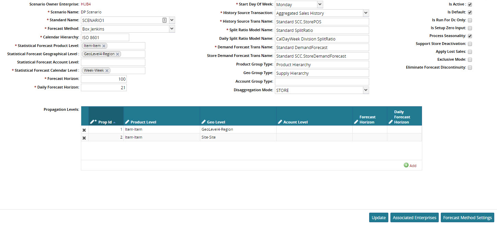
Task: Uncheck the Is Active checkbox
Action: [x=470, y=5]
